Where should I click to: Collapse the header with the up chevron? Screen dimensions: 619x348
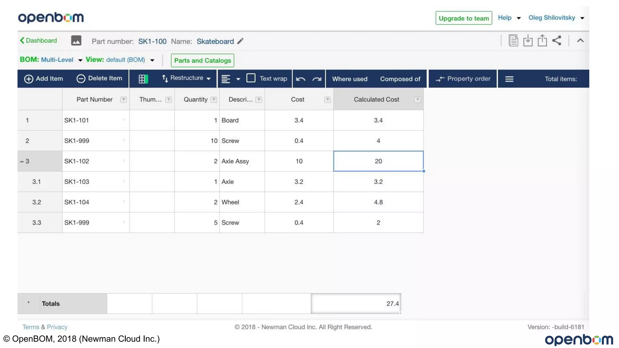tap(580, 40)
